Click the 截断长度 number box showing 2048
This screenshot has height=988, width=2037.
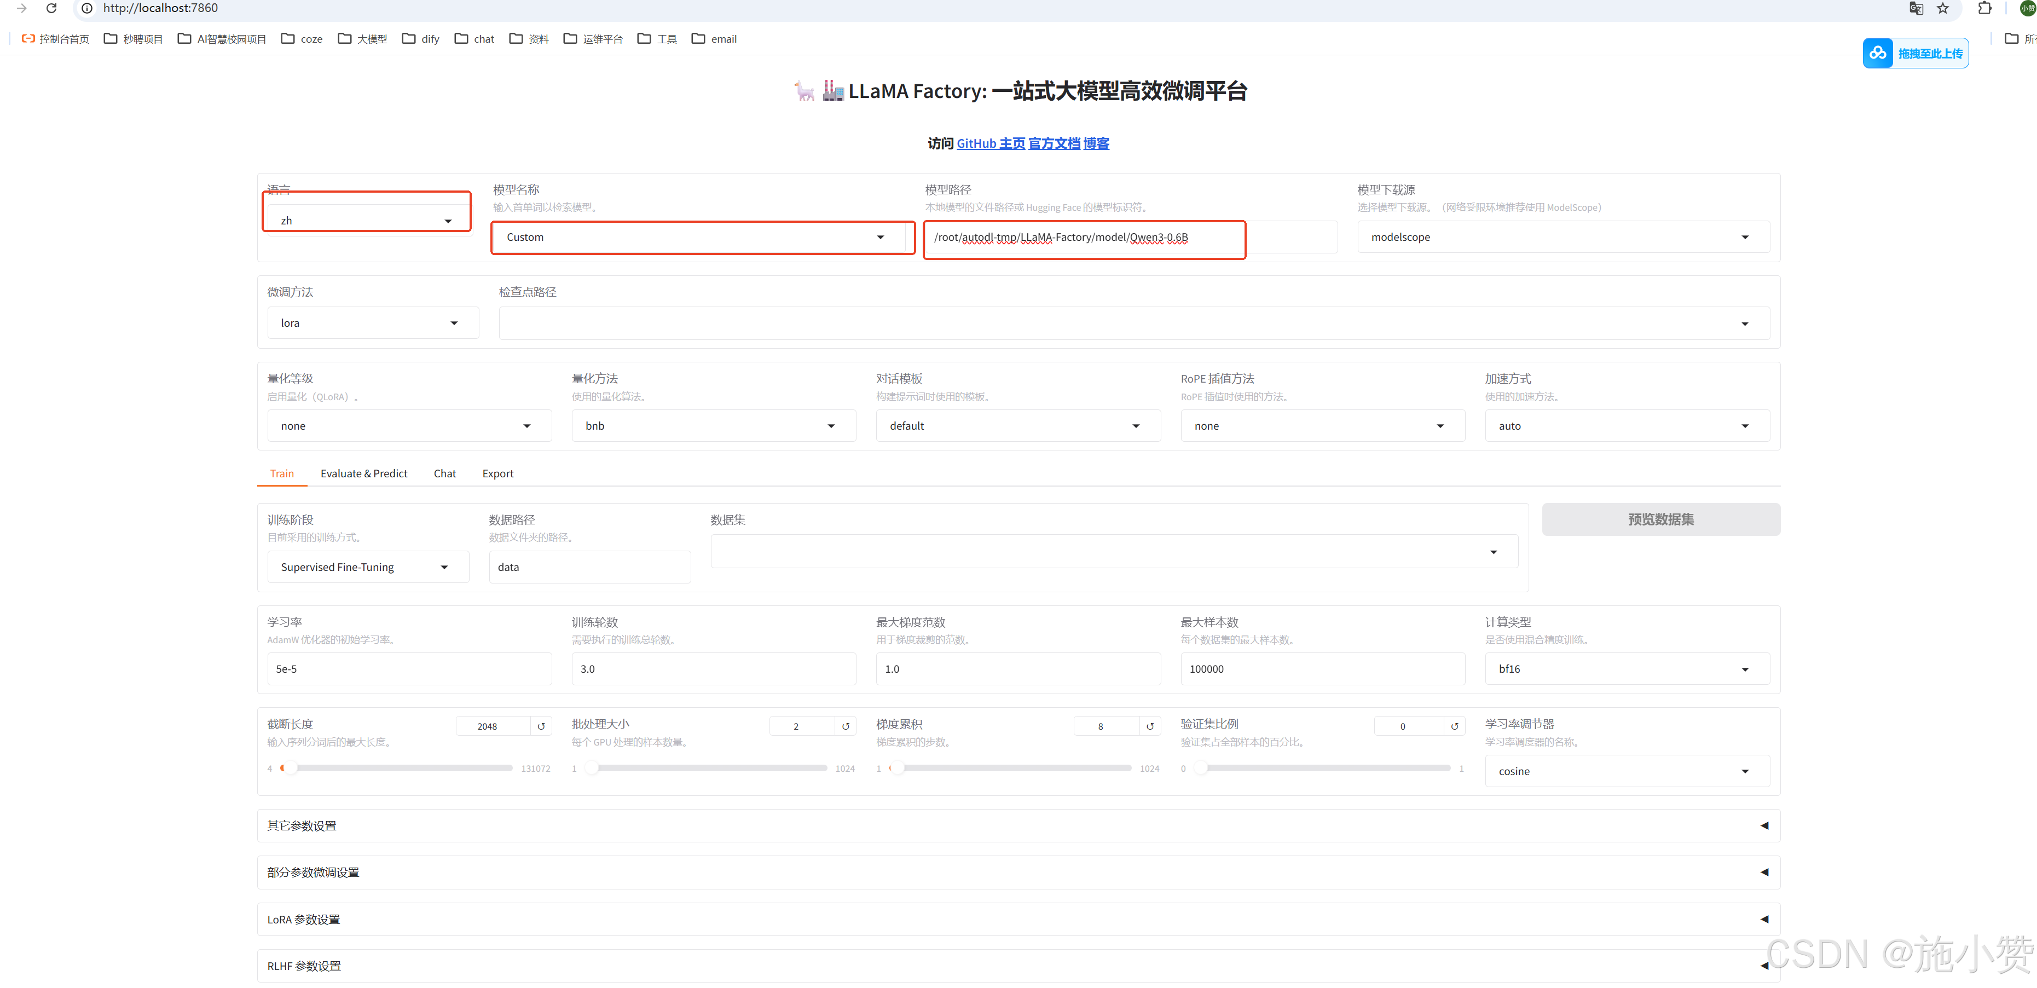[493, 726]
